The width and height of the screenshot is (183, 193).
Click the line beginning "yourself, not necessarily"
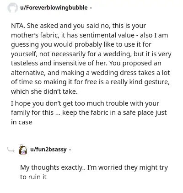91,54
